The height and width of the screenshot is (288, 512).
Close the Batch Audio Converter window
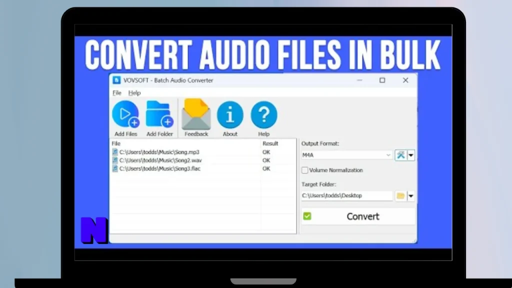coord(405,80)
